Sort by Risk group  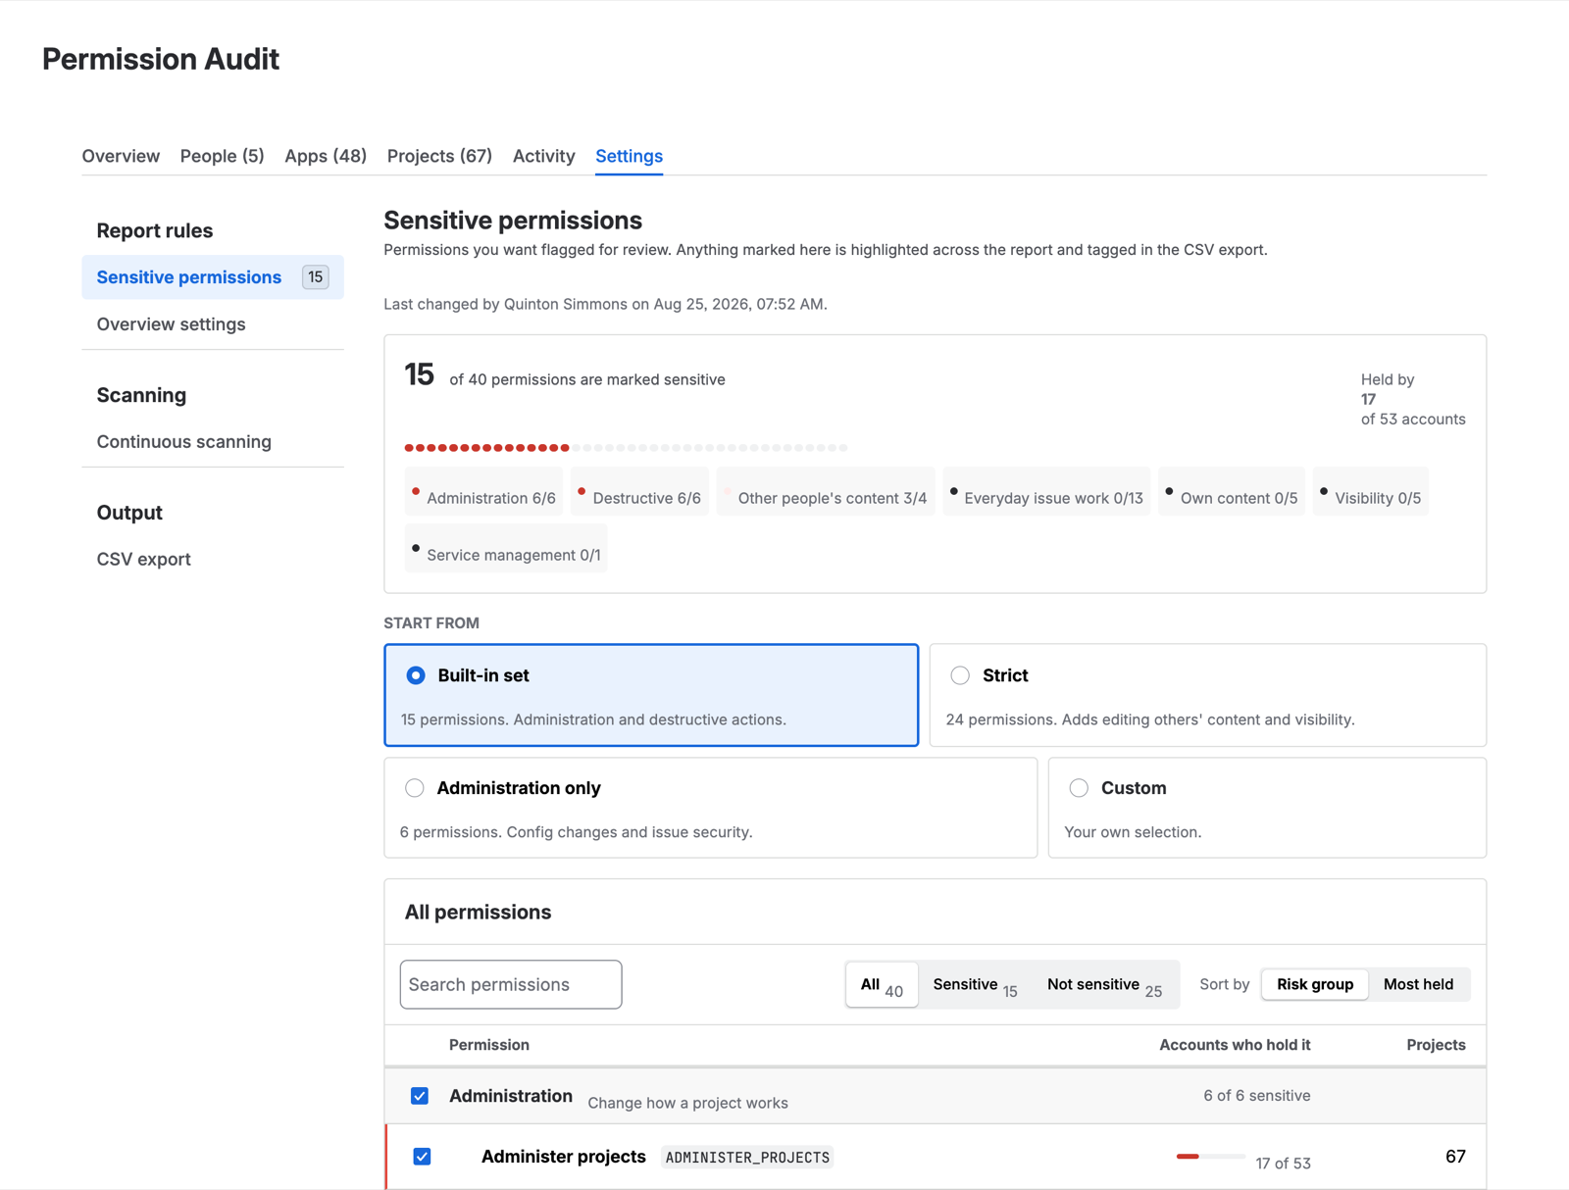[x=1315, y=984]
